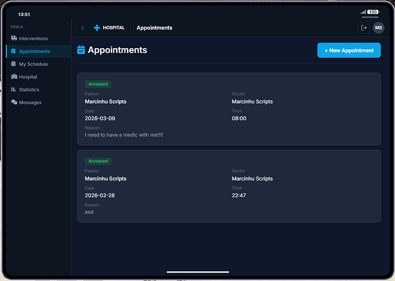Click the Appointments calendar-check sidebar icon

click(14, 51)
